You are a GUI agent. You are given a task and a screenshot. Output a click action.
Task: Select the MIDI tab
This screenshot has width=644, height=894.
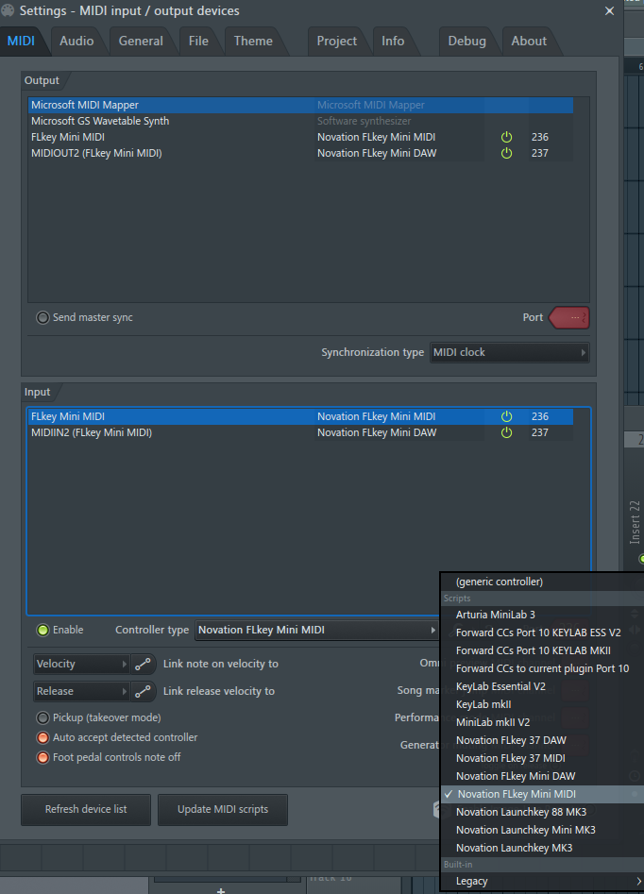(x=21, y=41)
